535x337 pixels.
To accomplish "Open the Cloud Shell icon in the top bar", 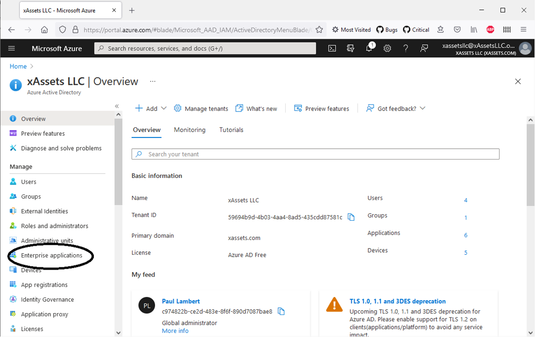I will (x=332, y=48).
